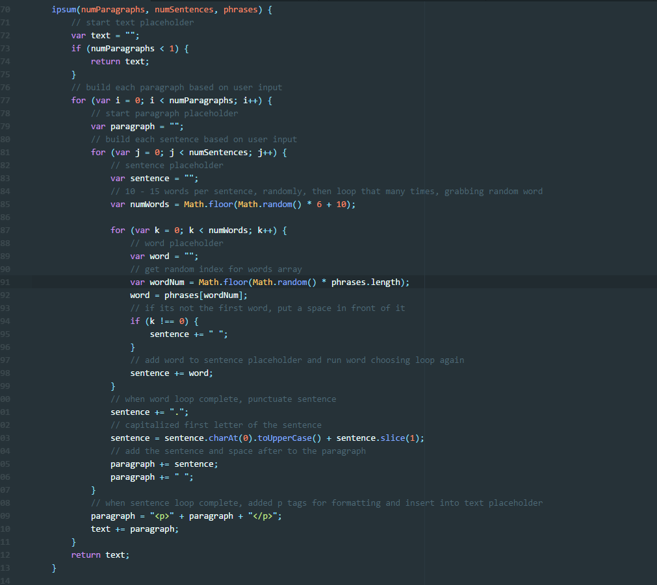Click the "toUpperCase" method call
Screen dimensions: 657x585
coord(284,438)
